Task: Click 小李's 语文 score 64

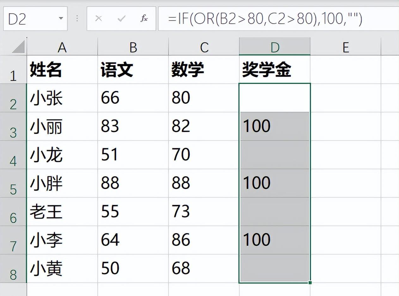Action: (133, 240)
